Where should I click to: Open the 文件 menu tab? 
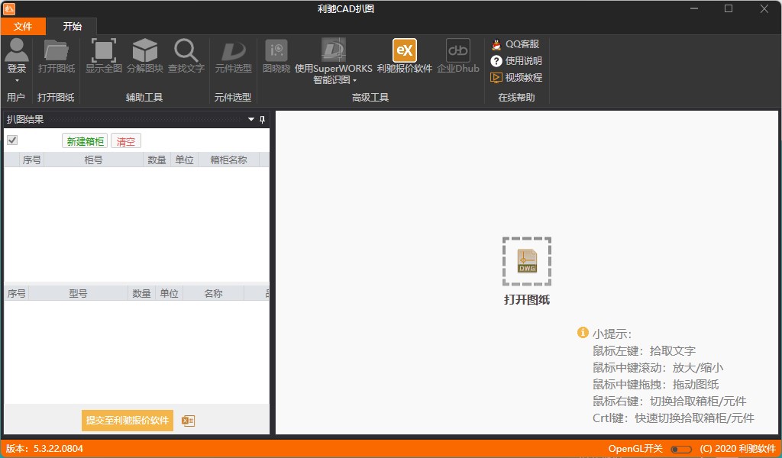pos(23,26)
